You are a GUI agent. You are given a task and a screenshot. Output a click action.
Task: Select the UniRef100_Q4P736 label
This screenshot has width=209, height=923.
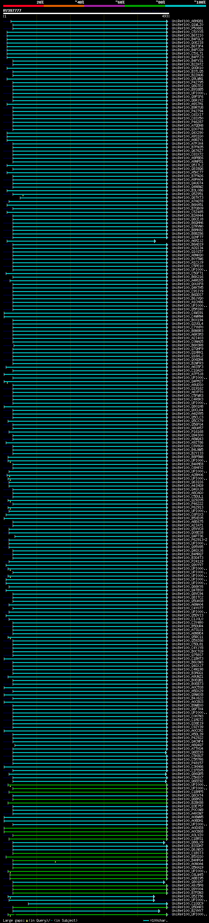pos(187,536)
